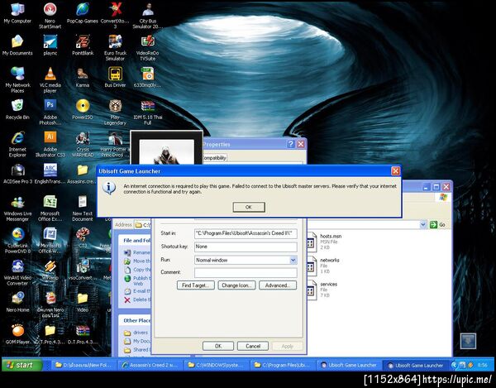Open Nero Home desktop icon
The width and height of the screenshot is (496, 388).
coord(17,302)
